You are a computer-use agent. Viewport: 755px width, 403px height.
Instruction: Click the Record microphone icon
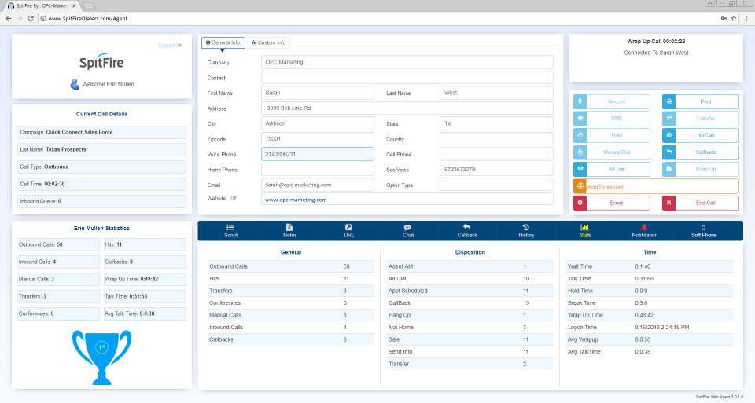click(580, 101)
